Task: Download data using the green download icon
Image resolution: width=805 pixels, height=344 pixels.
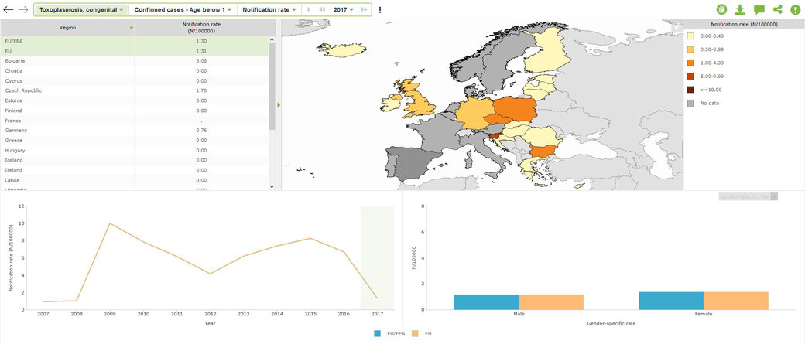Action: (x=740, y=10)
